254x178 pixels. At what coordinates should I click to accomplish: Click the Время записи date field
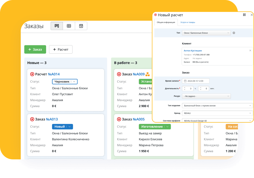click(x=196, y=81)
